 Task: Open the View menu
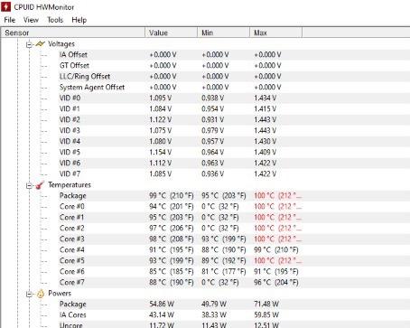tap(31, 20)
